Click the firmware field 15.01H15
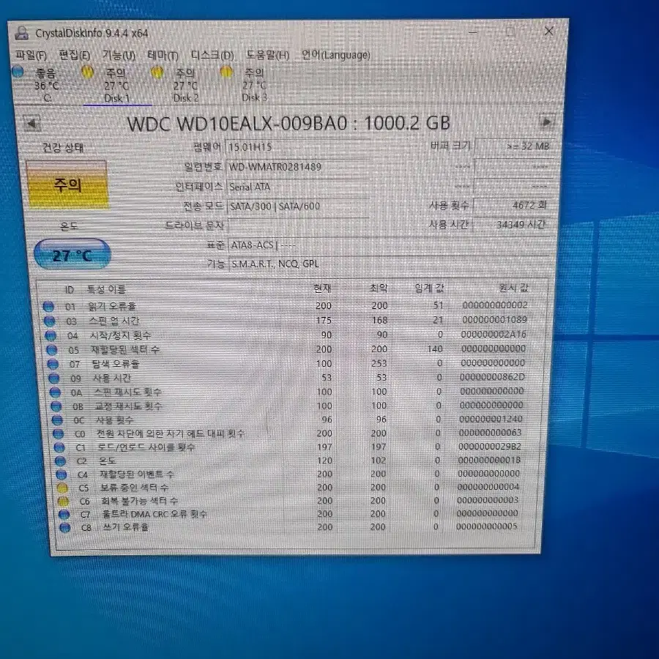The width and height of the screenshot is (659, 659). pos(297,146)
